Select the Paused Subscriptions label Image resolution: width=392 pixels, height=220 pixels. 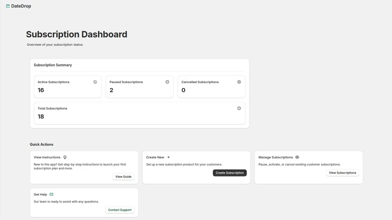126,82
